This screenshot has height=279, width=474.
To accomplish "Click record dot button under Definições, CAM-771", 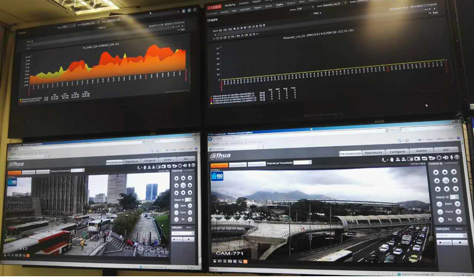I will pyautogui.click(x=461, y=243).
